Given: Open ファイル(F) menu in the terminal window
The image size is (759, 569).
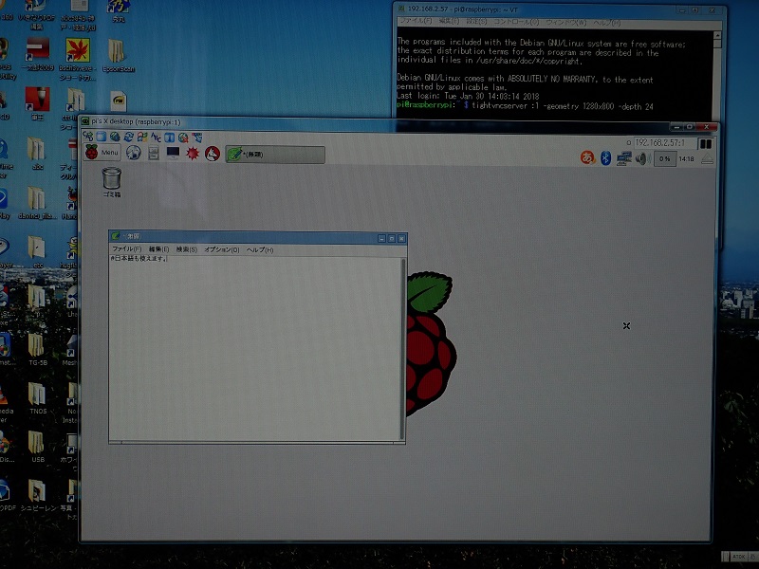Looking at the screenshot, I should click(416, 21).
